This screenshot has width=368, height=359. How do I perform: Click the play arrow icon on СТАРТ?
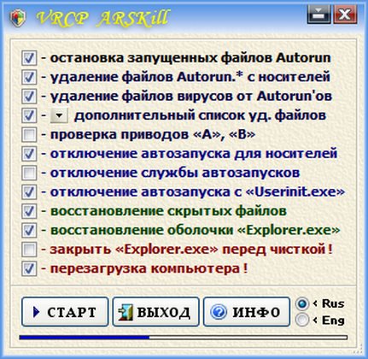pyautogui.click(x=36, y=312)
